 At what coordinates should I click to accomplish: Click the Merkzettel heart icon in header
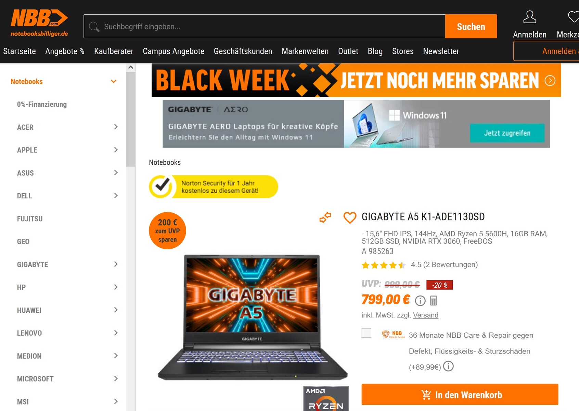tap(574, 17)
